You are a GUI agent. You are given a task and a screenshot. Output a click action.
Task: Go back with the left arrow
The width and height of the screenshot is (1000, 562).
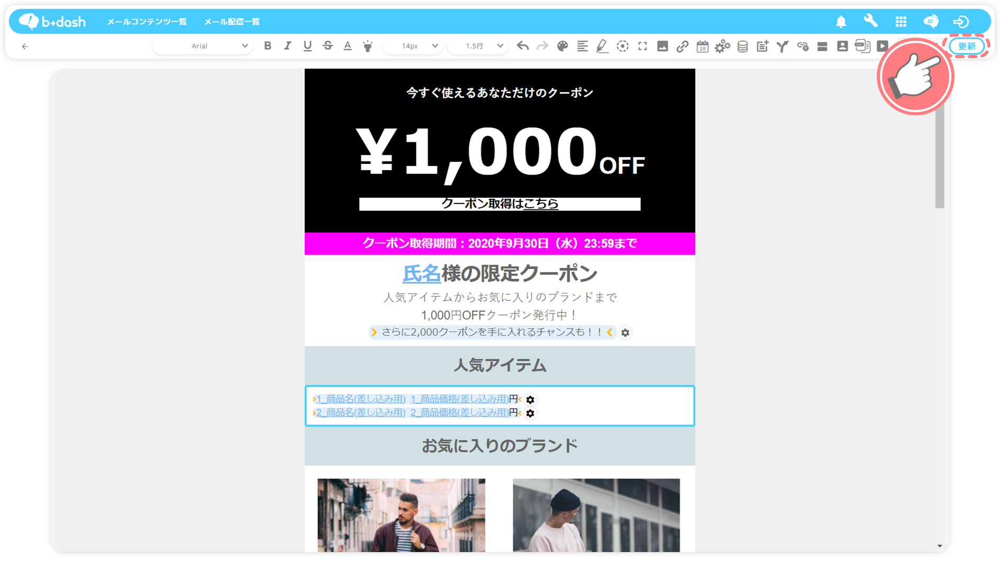click(25, 47)
